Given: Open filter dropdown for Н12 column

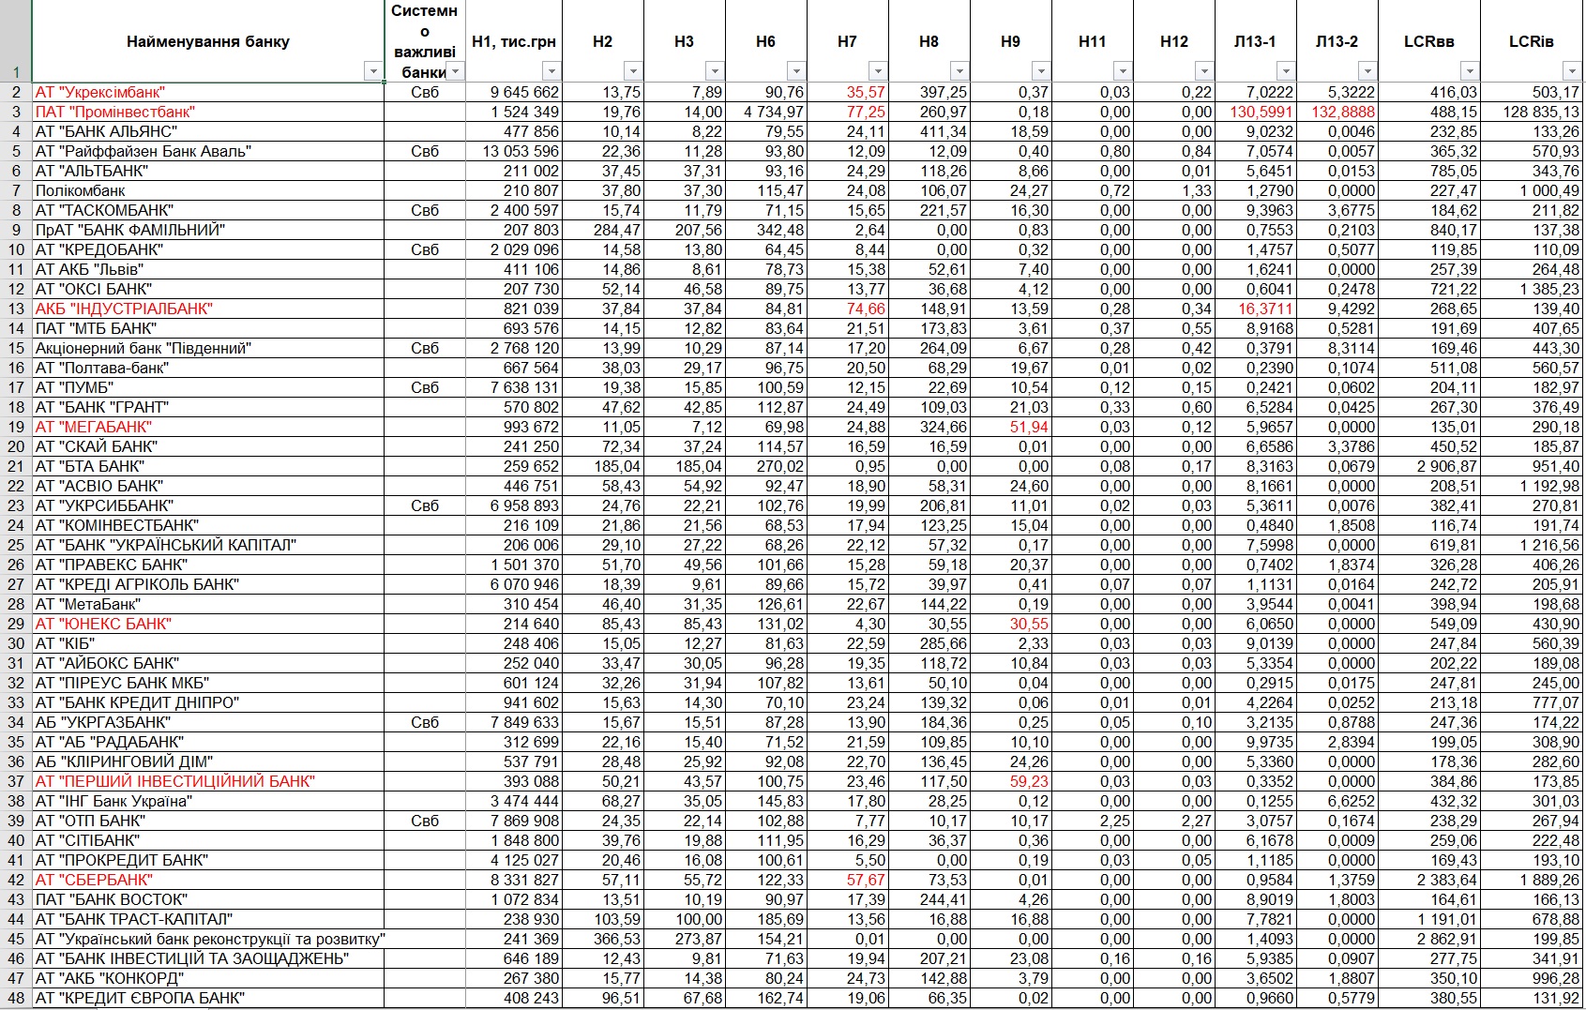Looking at the screenshot, I should [1204, 72].
